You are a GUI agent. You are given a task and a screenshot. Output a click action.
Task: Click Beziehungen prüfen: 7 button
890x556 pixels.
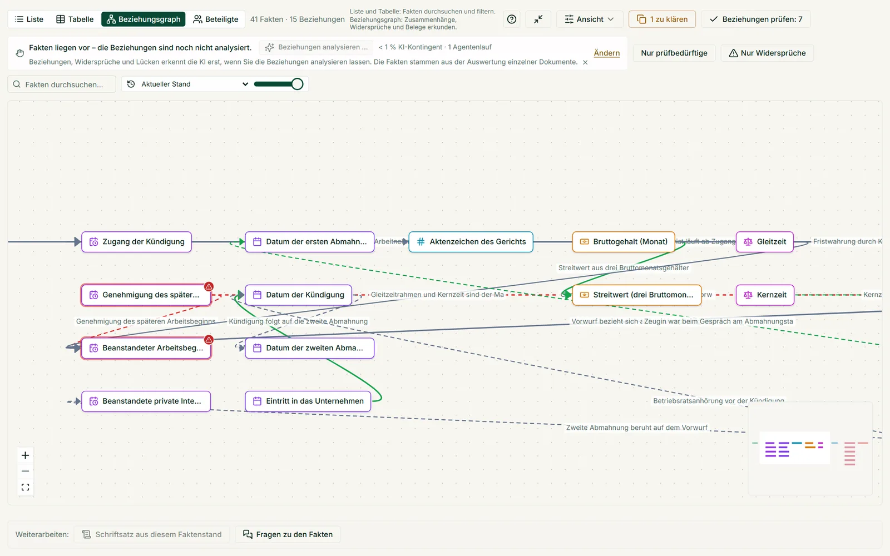point(756,19)
